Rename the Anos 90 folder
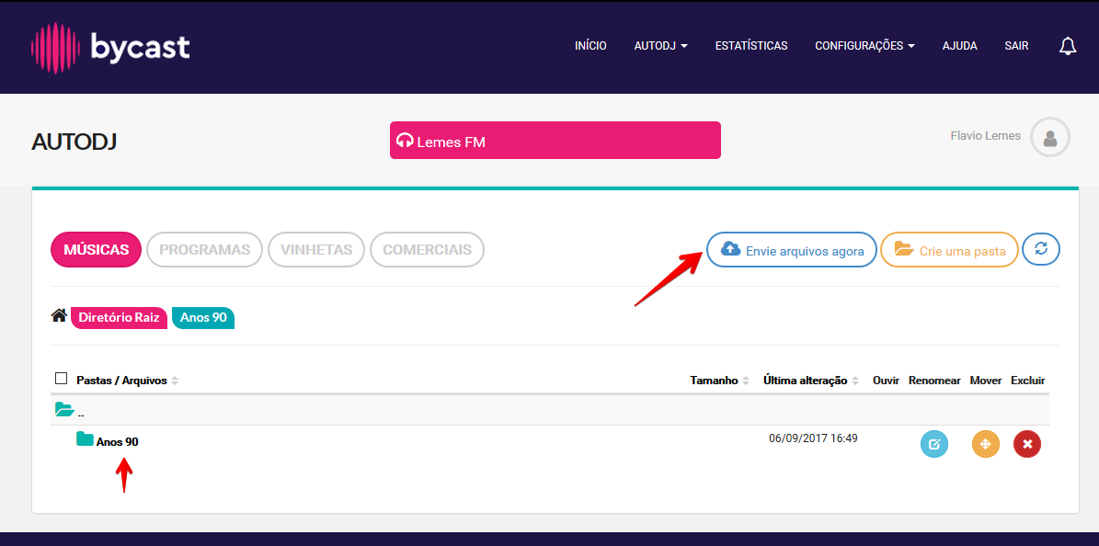This screenshot has width=1099, height=546. 933,444
